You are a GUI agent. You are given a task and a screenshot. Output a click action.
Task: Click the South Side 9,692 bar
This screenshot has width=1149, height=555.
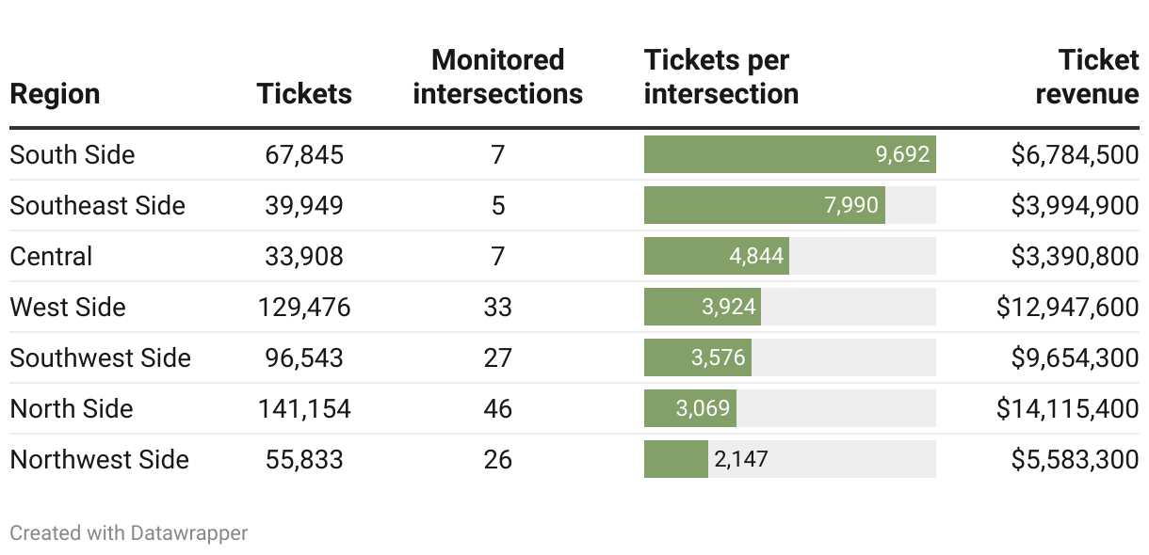click(x=789, y=154)
